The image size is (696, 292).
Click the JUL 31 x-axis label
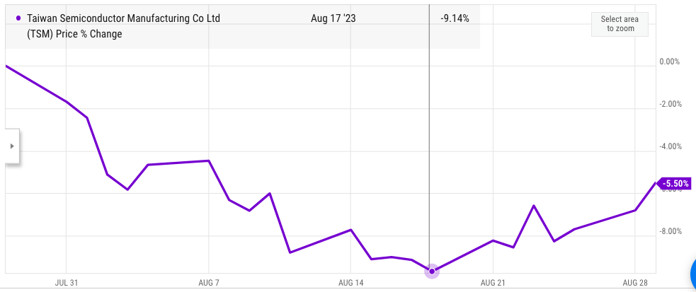[66, 283]
